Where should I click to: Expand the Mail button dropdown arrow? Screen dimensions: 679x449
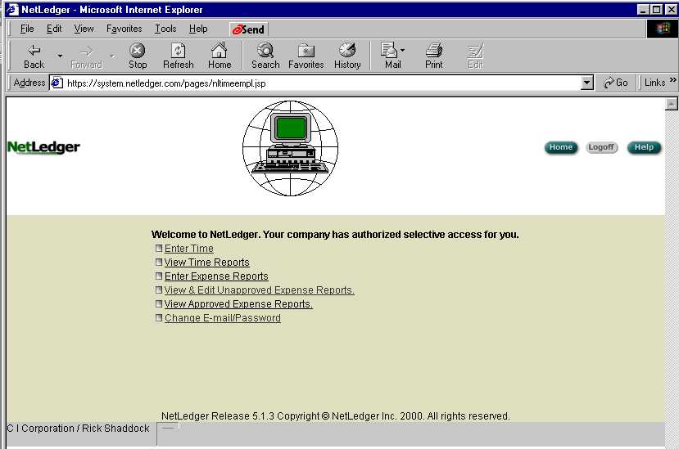point(402,51)
